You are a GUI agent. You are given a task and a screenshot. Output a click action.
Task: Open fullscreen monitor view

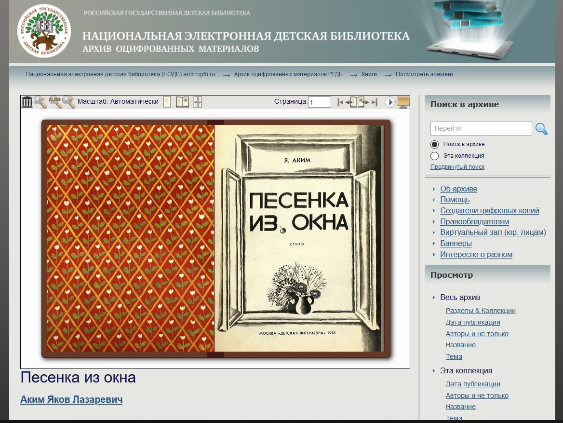[x=403, y=102]
